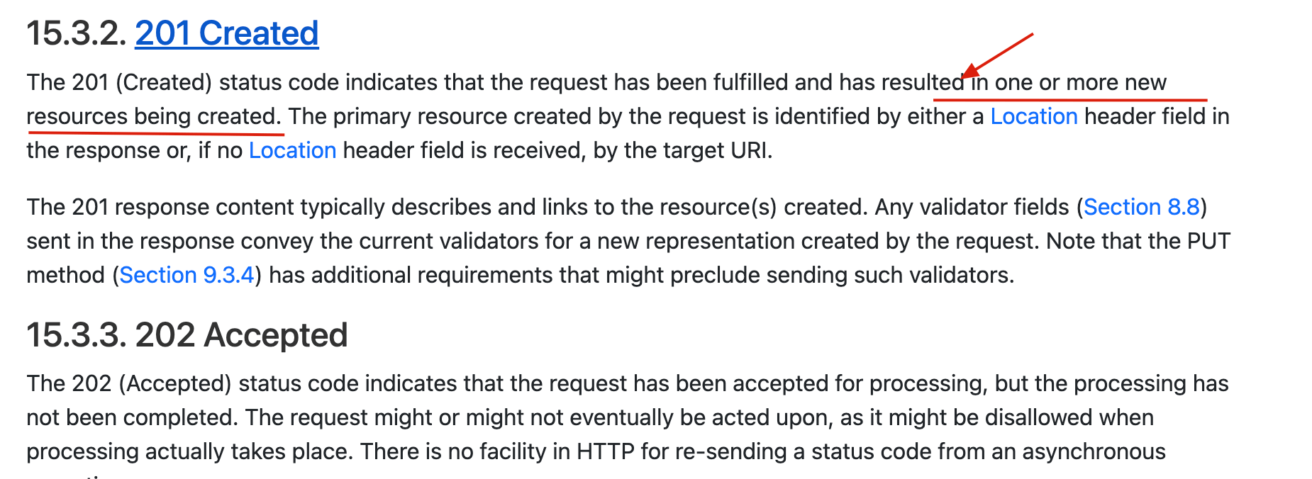This screenshot has height=479, width=1312.
Task: Open the "201 Created" heading link
Action: coord(227,33)
